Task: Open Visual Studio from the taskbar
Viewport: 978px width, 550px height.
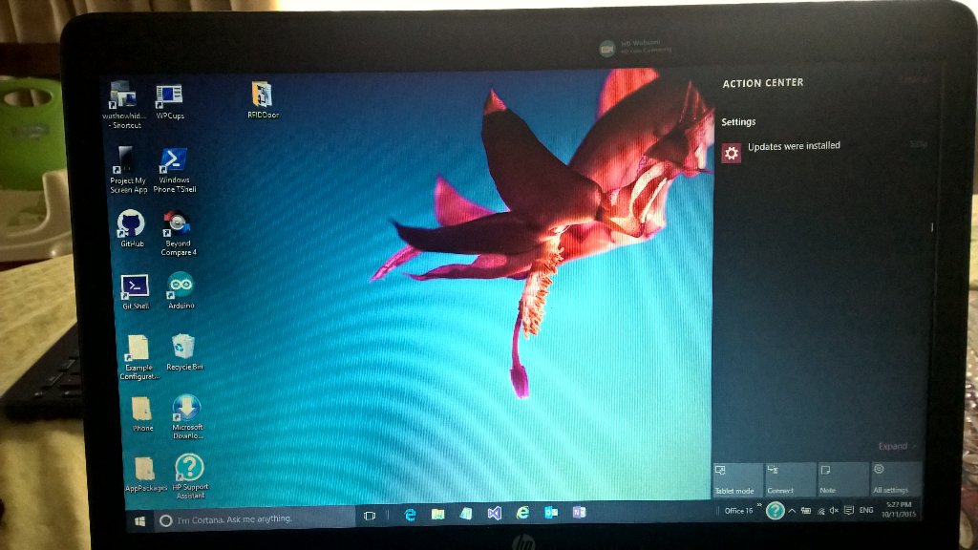Action: click(x=494, y=512)
